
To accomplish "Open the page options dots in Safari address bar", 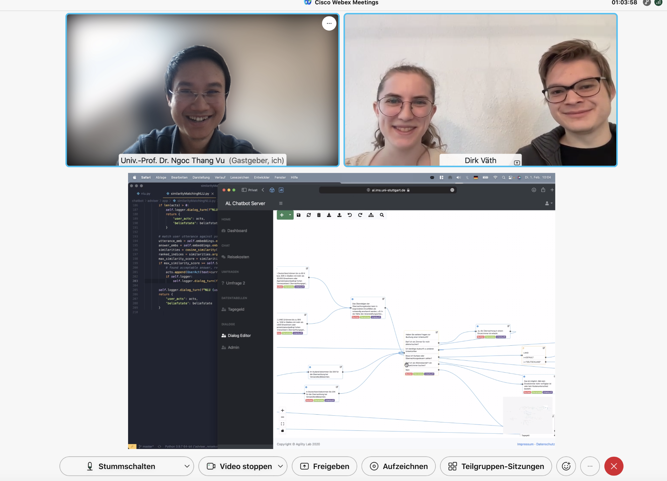I will [452, 190].
